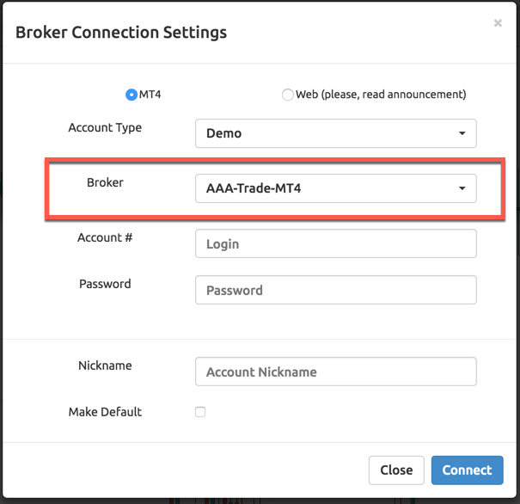This screenshot has width=520, height=504.
Task: Click the 'Web (please, read announcement)' label
Action: coord(381,95)
